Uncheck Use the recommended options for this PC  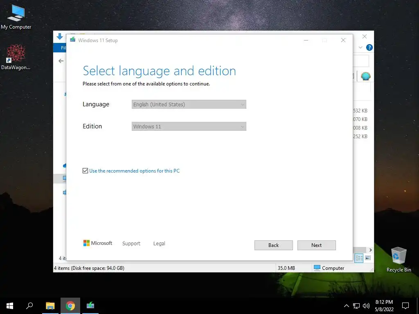coord(85,170)
